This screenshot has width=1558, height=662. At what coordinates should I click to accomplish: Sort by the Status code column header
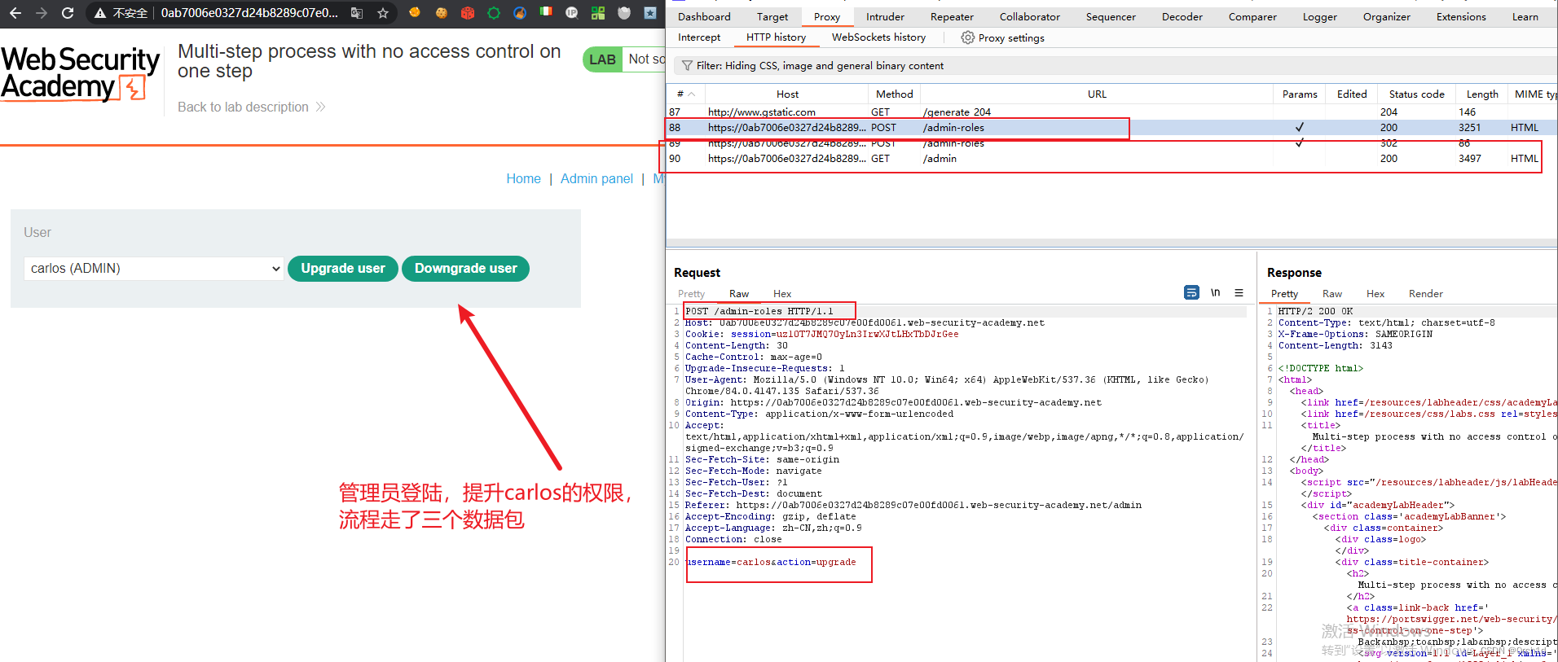(1416, 94)
